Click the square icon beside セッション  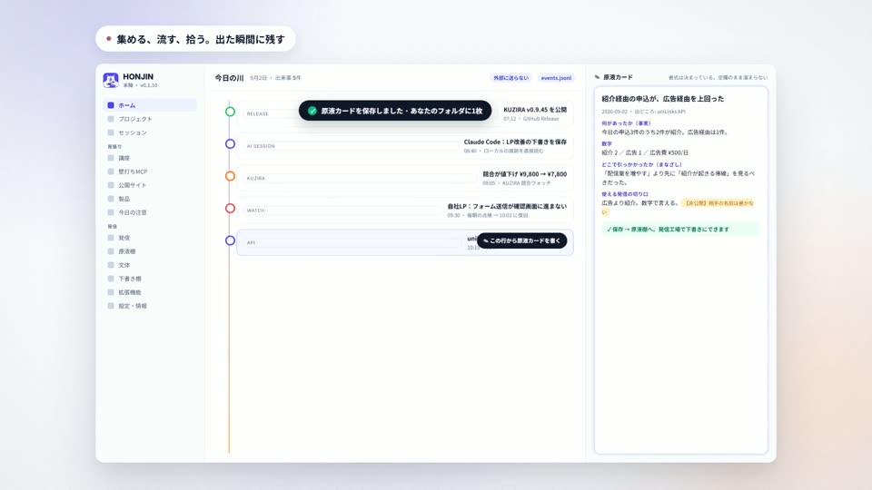(111, 132)
